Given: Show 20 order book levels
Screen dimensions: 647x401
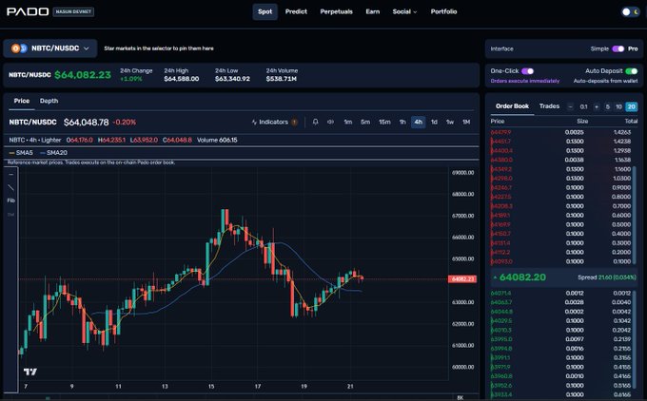Looking at the screenshot, I should click(632, 106).
